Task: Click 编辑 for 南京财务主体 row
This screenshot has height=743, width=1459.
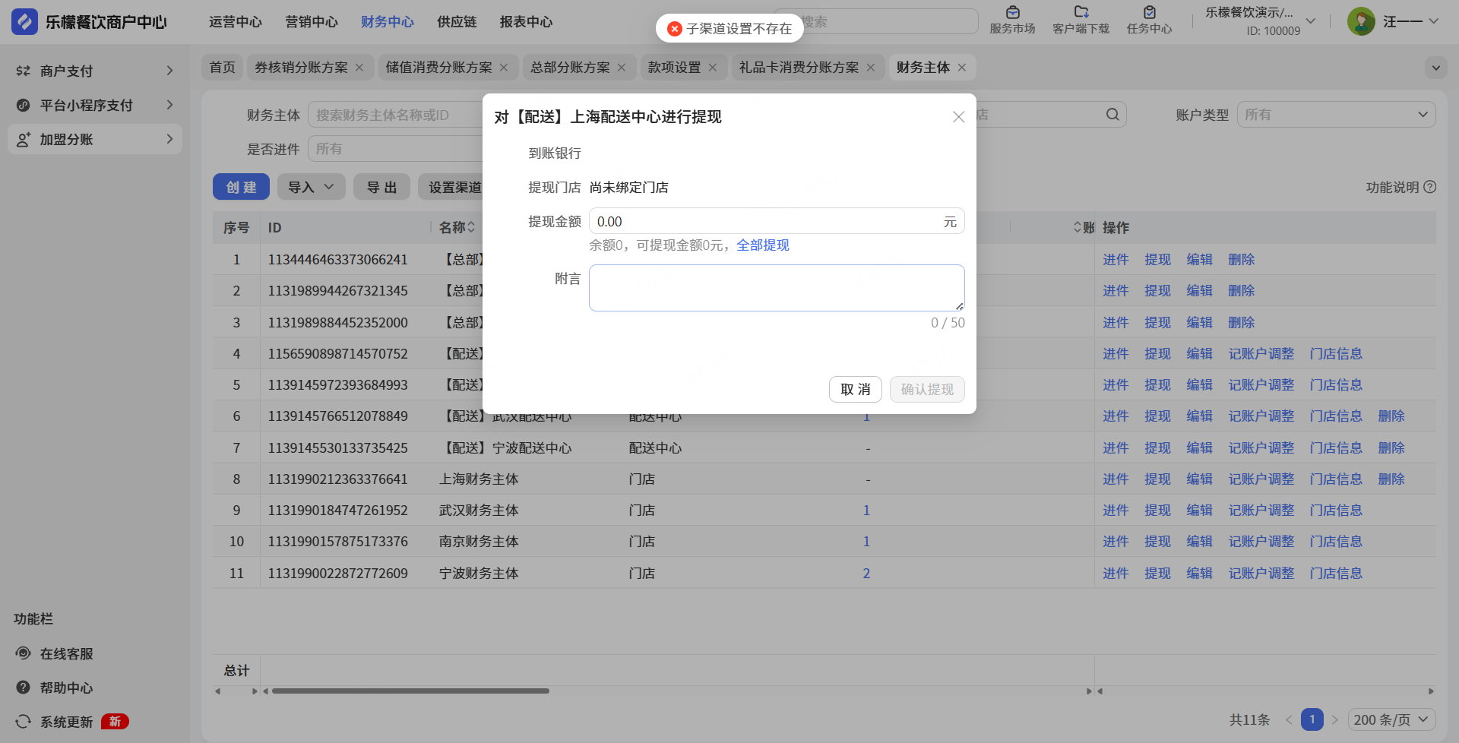Action: click(1199, 542)
